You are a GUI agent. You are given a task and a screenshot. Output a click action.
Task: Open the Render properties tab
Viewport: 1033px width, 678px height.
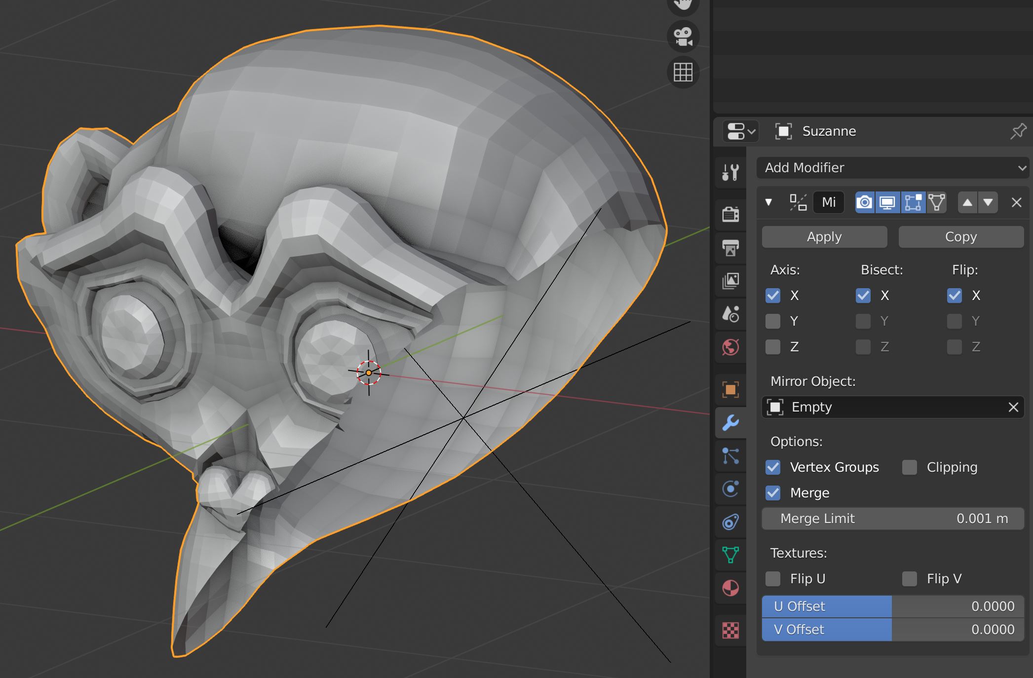tap(730, 214)
